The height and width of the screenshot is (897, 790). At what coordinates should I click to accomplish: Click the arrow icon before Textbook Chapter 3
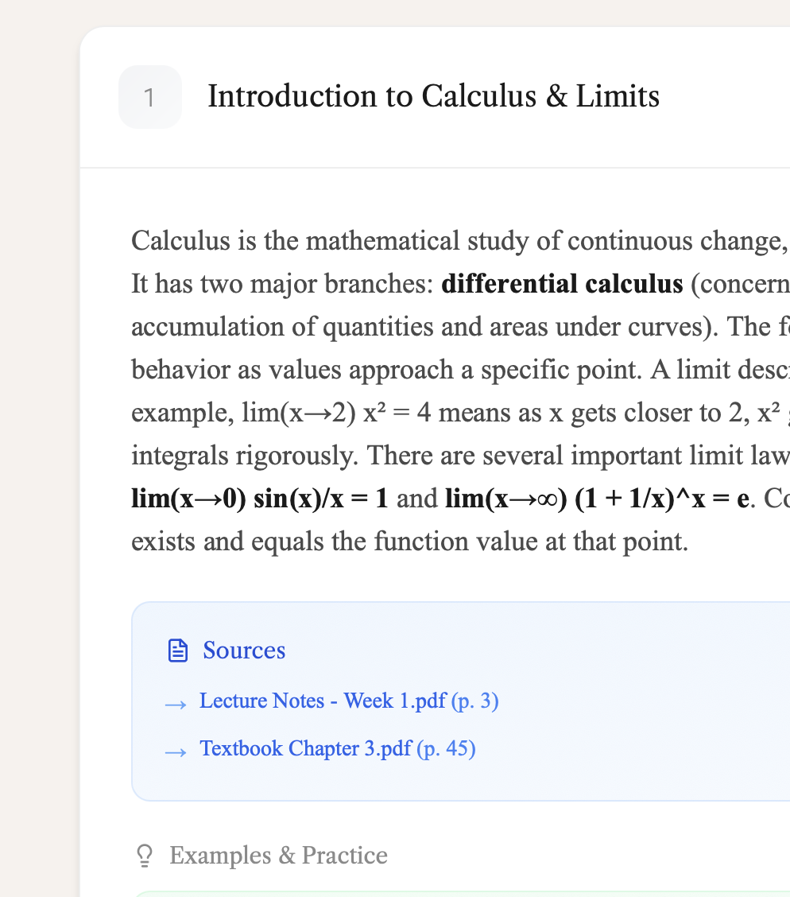tap(176, 751)
